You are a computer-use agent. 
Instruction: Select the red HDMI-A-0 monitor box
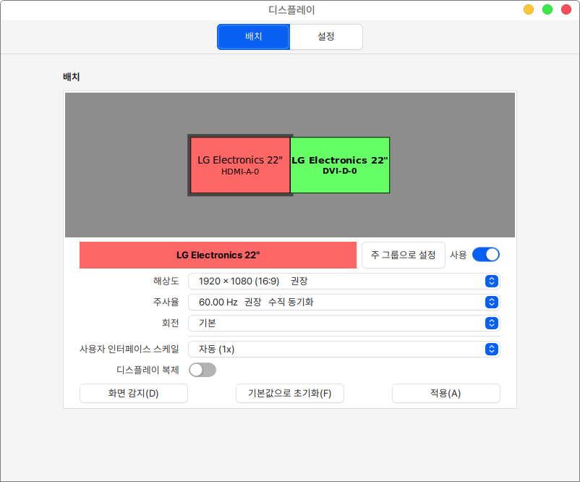pyautogui.click(x=239, y=165)
